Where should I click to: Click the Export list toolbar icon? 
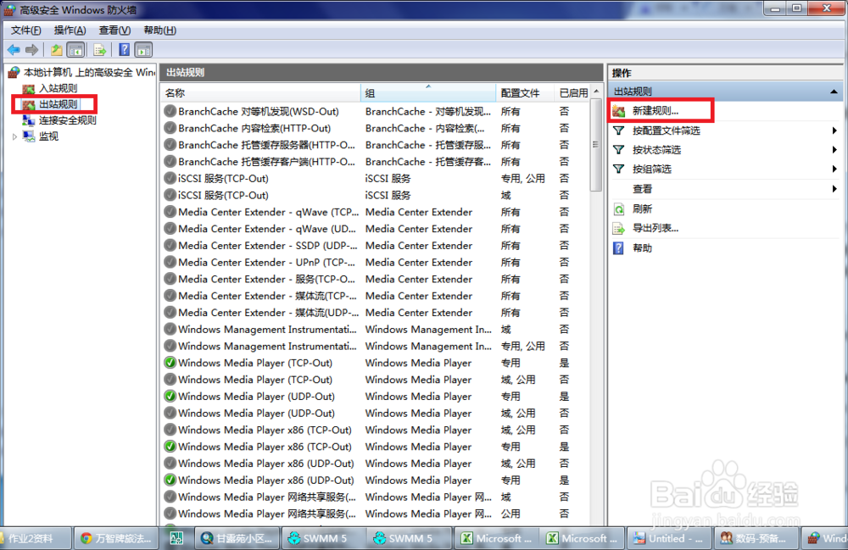(x=99, y=50)
